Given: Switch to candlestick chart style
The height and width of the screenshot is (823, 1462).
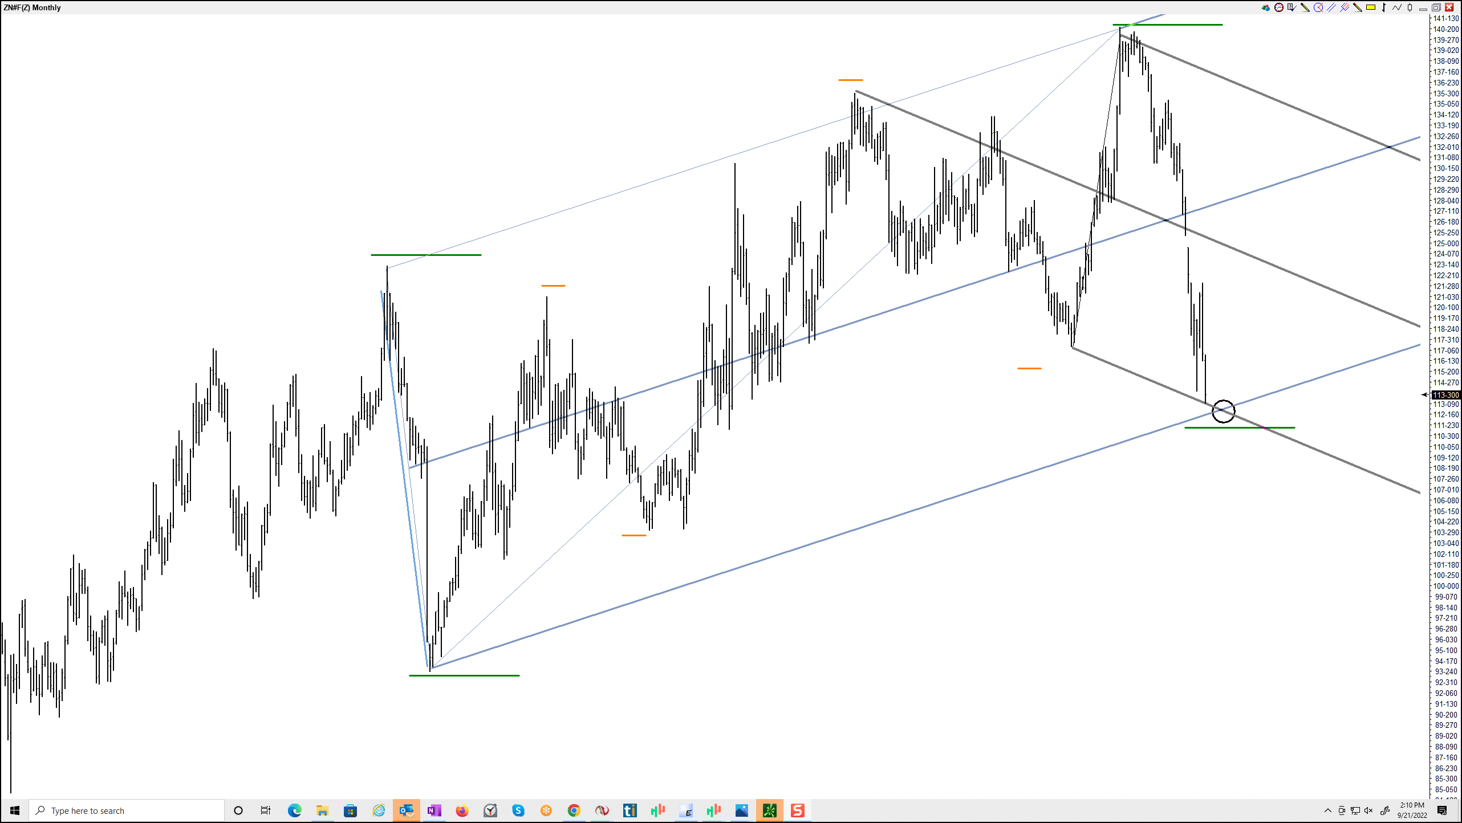Looking at the screenshot, I should 1410,7.
